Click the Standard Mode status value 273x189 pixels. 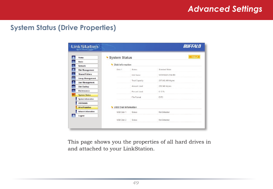165,69
